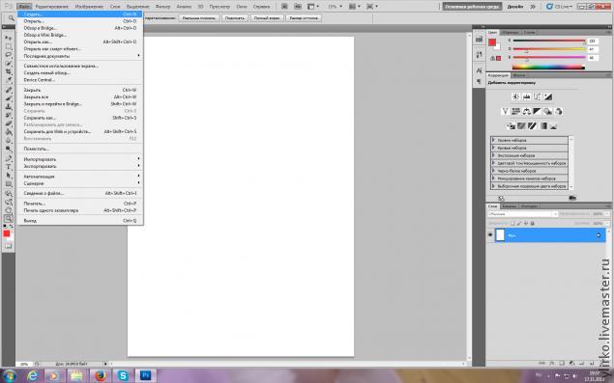Open the layer blending mode dropdown
The width and height of the screenshot is (614, 383).
coord(522,214)
